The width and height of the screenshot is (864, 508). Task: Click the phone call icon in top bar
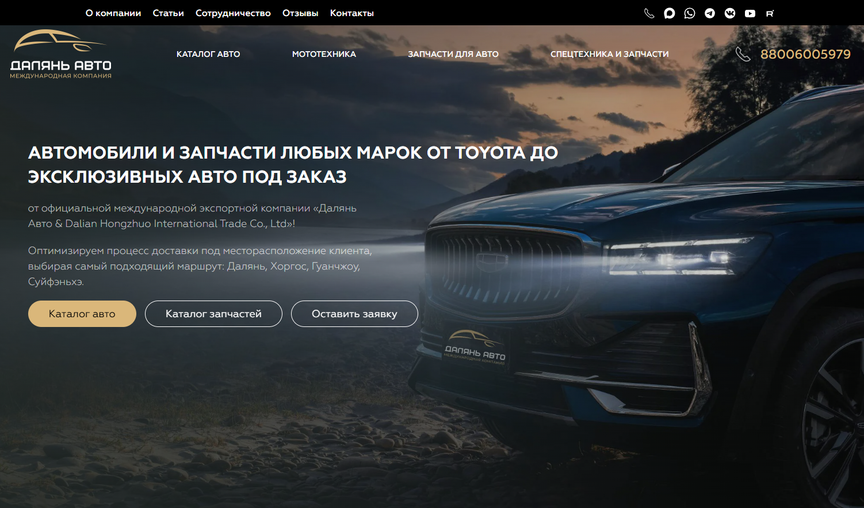[x=649, y=13]
